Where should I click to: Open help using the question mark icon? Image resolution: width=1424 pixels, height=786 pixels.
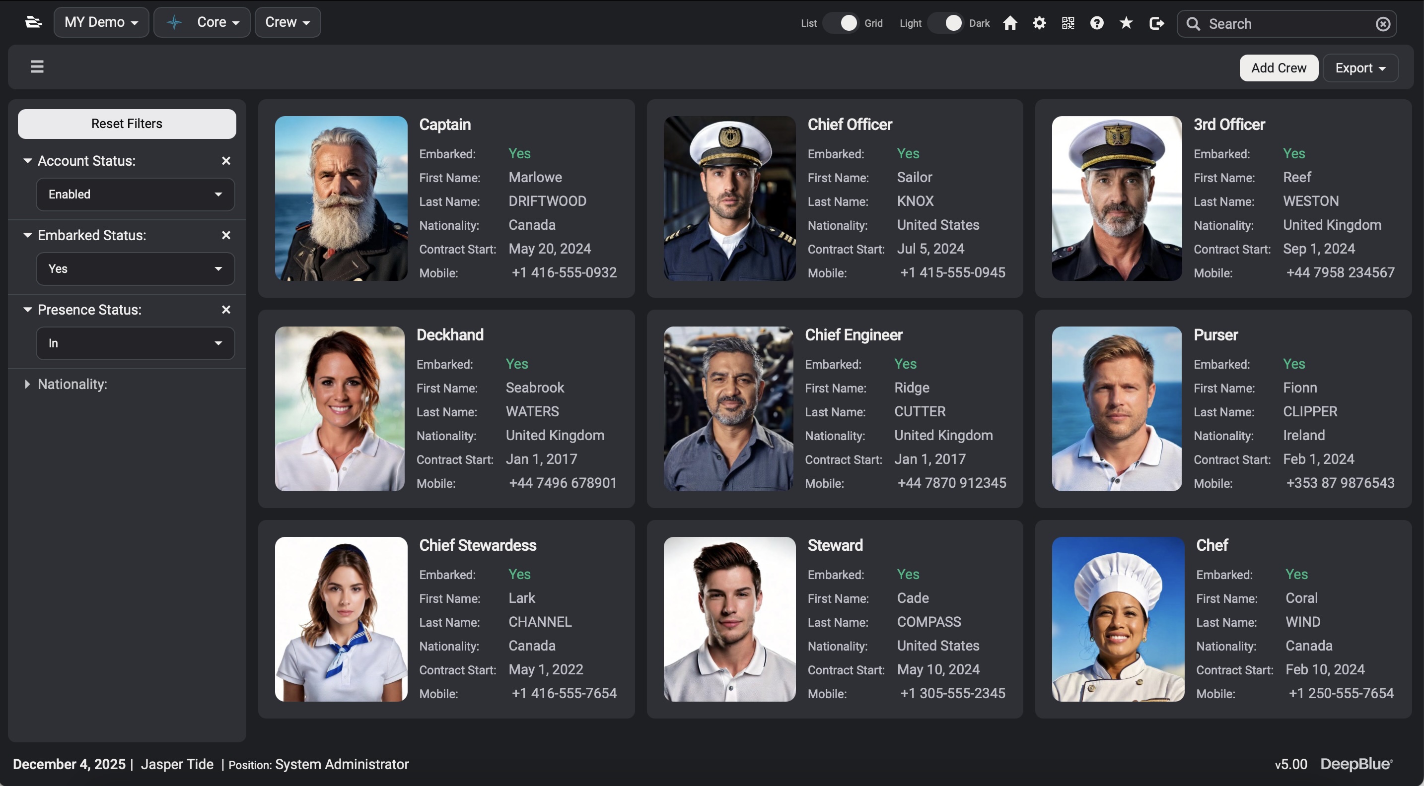(x=1097, y=23)
